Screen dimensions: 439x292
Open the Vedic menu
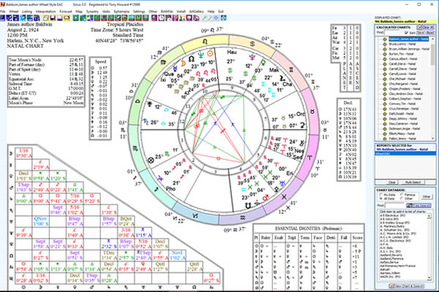tap(106, 12)
